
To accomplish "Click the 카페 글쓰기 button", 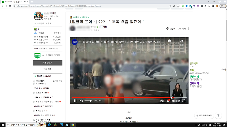I will 47,63.
